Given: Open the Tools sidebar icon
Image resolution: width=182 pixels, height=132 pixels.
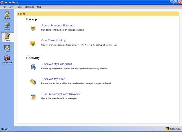Looking at the screenshot, I should coord(7,48).
